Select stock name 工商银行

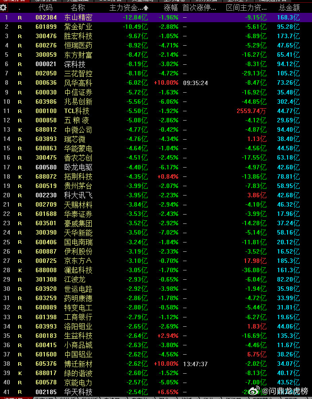(78, 317)
